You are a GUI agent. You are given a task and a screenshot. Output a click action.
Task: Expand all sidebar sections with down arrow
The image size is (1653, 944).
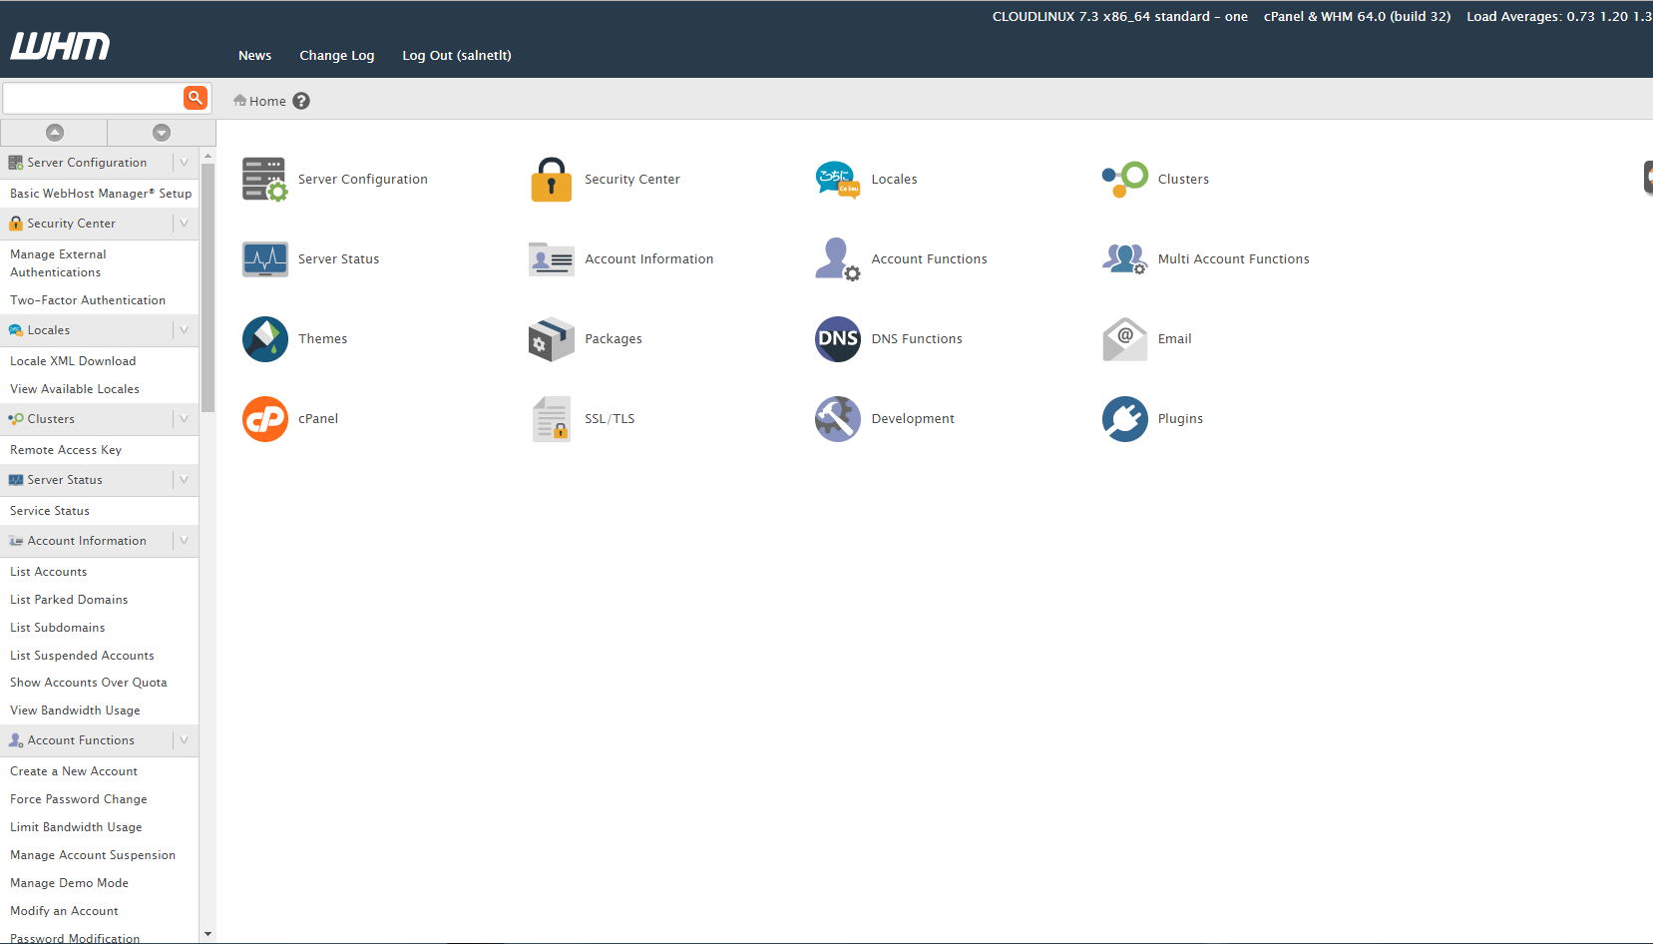[162, 133]
